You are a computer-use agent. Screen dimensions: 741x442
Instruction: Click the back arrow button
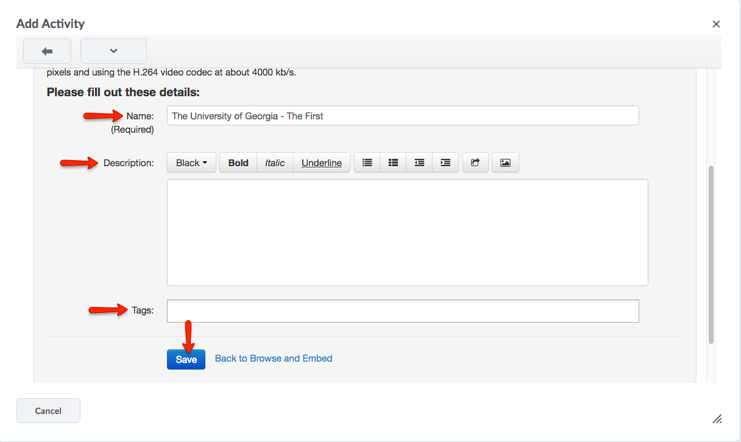click(x=47, y=51)
